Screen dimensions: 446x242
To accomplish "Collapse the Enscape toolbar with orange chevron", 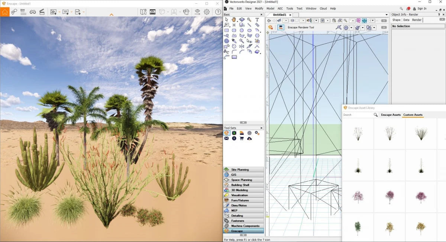I will pos(111,15).
